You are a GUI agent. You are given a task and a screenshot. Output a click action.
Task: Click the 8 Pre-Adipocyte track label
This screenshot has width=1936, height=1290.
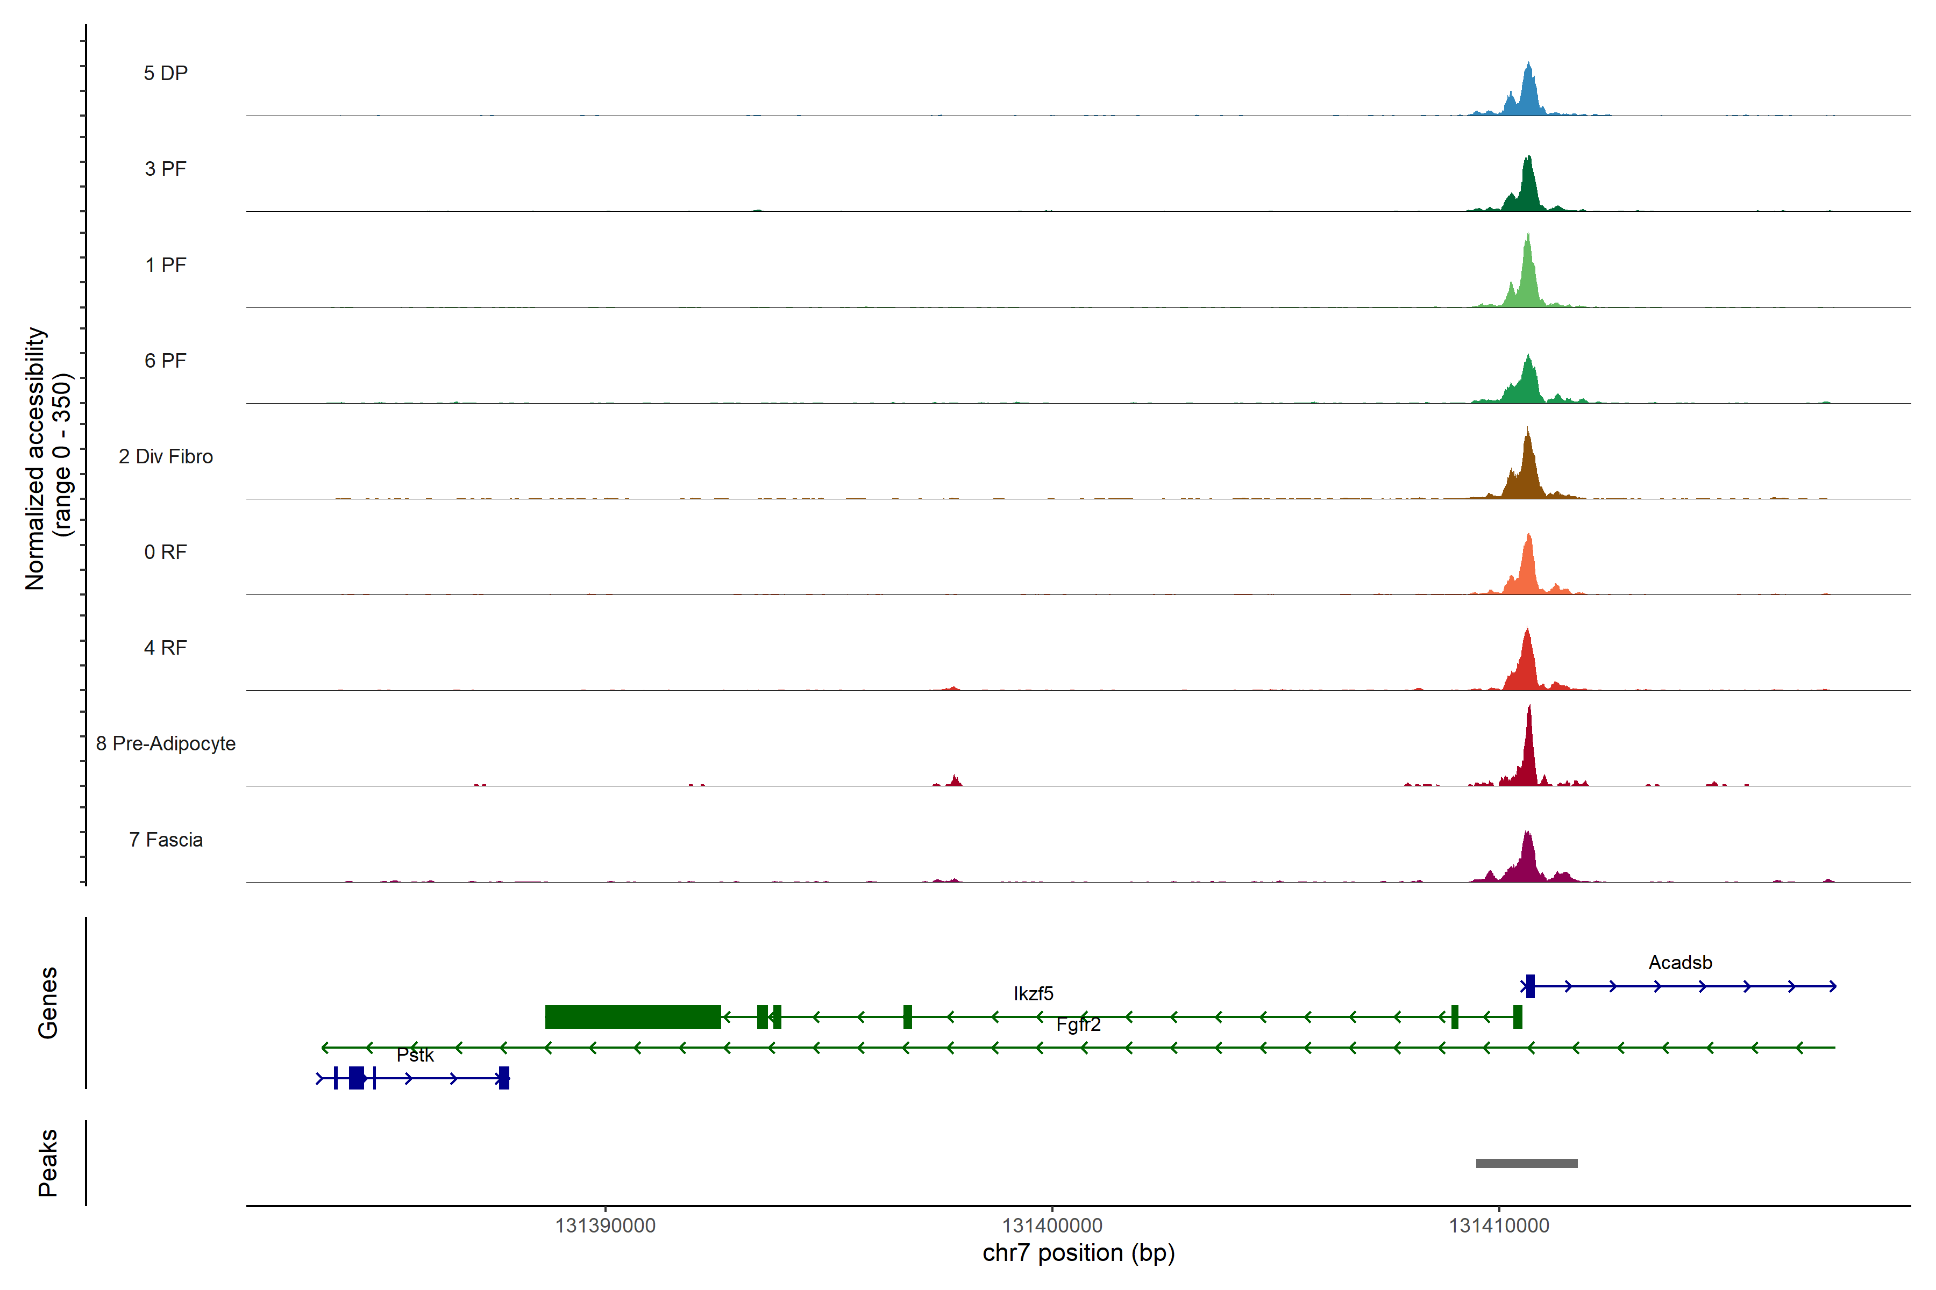coord(166,744)
